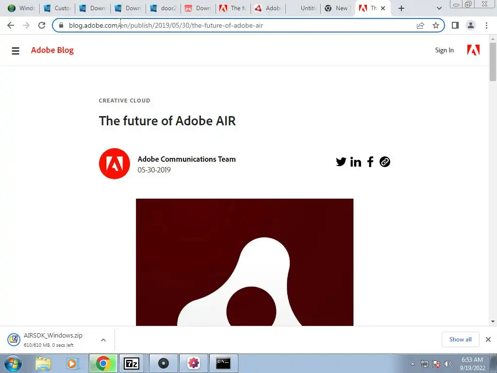Close the current Adobe tab
Viewport: 497px width, 373px height.
tap(383, 9)
